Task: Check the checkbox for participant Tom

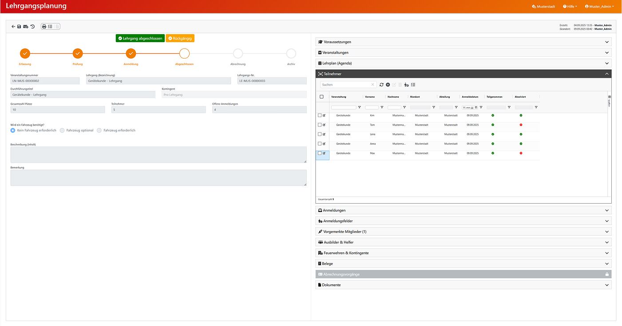Action: point(320,125)
